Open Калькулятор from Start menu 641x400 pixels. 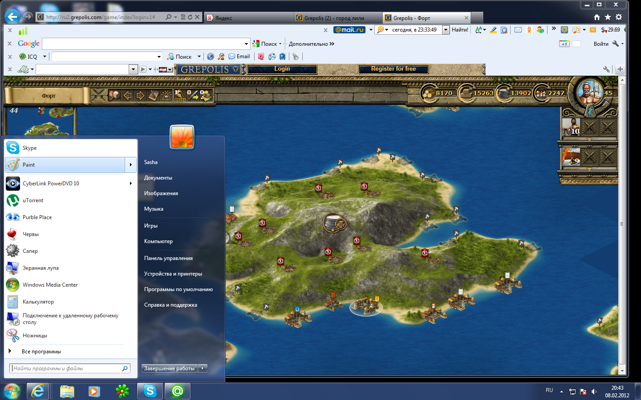71,302
